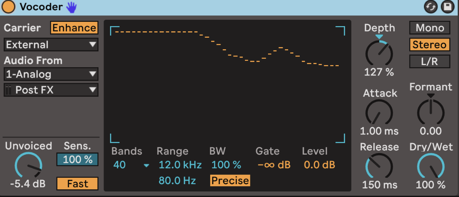Click the blue hand icon beside Vocoder title

[x=71, y=7]
